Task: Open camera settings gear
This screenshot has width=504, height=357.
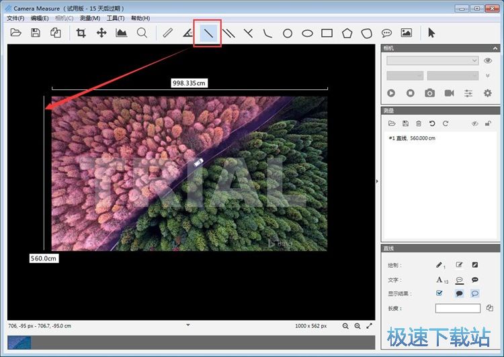Action: 488,93
